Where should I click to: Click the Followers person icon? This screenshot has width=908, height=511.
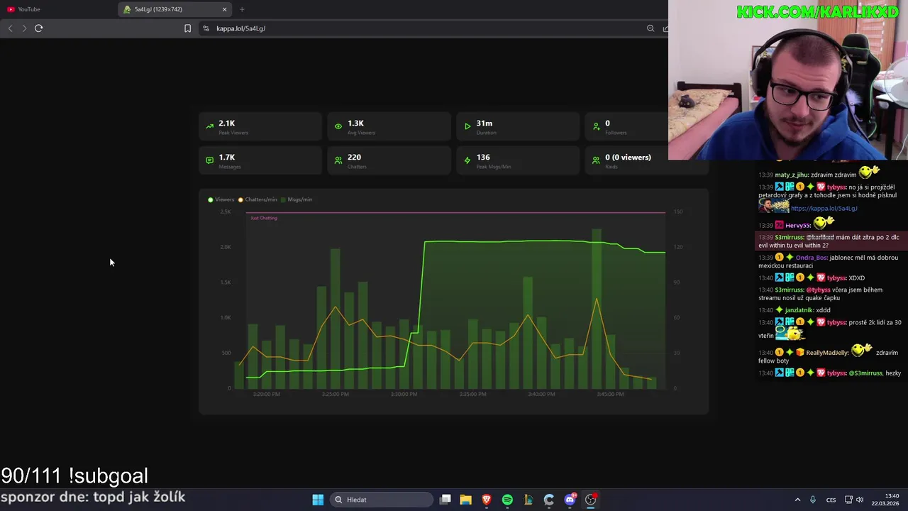[596, 126]
